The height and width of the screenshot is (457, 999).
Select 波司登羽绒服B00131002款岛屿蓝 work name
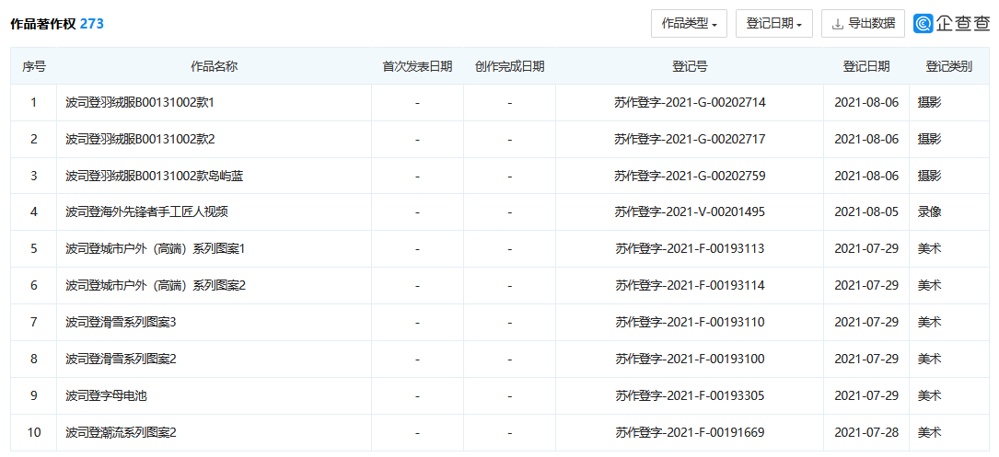point(154,176)
